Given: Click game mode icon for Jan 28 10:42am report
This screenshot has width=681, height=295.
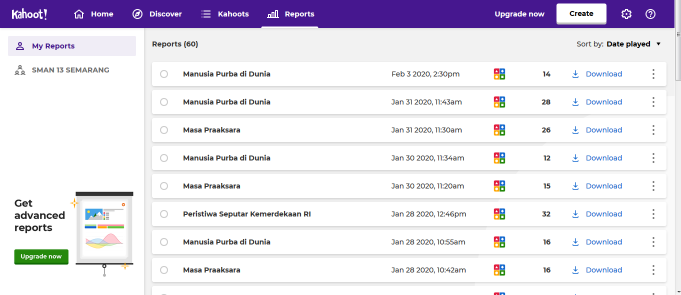Looking at the screenshot, I should pyautogui.click(x=499, y=270).
